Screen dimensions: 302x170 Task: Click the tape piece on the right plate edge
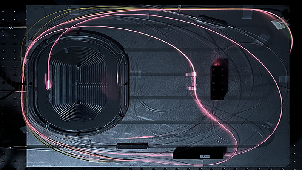(284, 79)
